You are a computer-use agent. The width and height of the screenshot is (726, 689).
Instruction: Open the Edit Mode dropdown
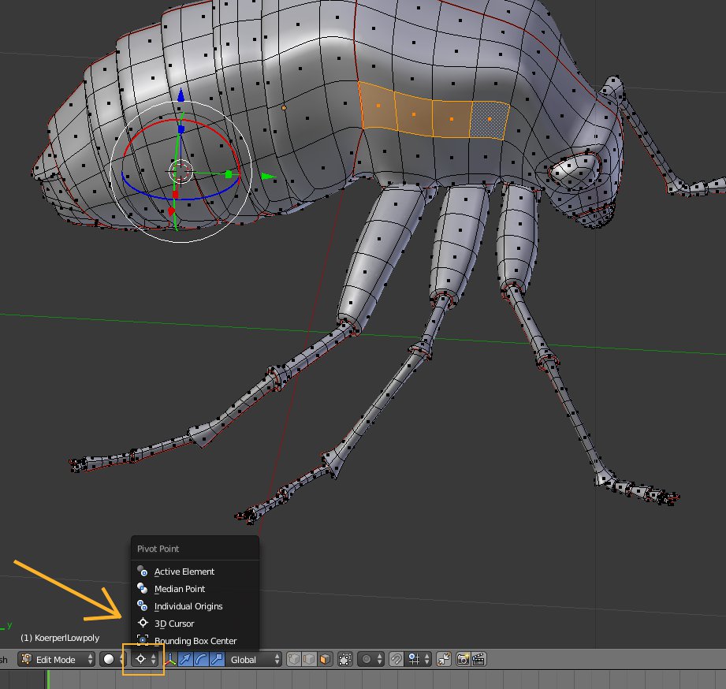coord(58,659)
